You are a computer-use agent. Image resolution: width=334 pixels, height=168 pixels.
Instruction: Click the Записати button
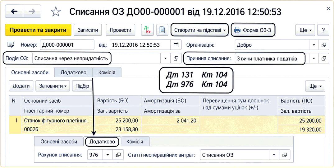pos(88,30)
